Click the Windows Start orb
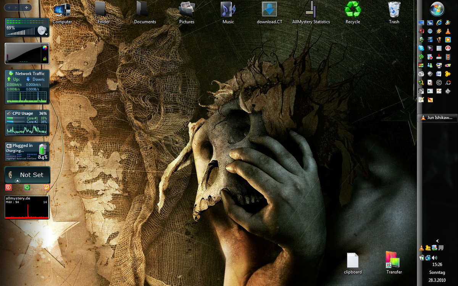This screenshot has width=458, height=286. (437, 9)
